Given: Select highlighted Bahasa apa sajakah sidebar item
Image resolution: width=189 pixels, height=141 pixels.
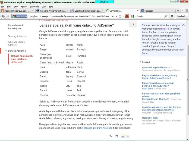Looking at the screenshot, I should tap(22, 59).
